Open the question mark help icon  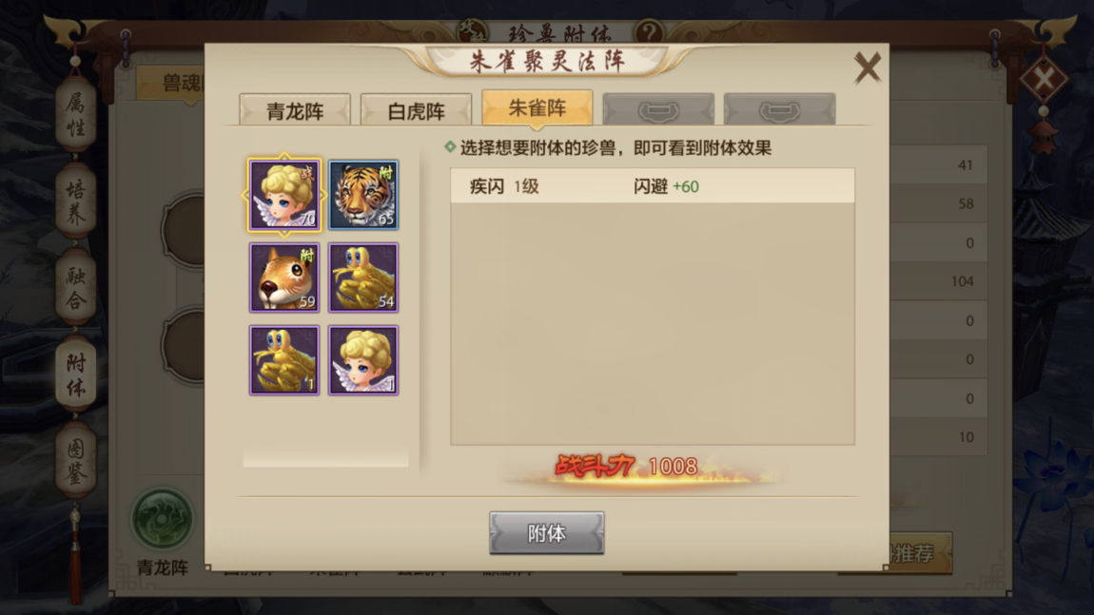pos(649,32)
